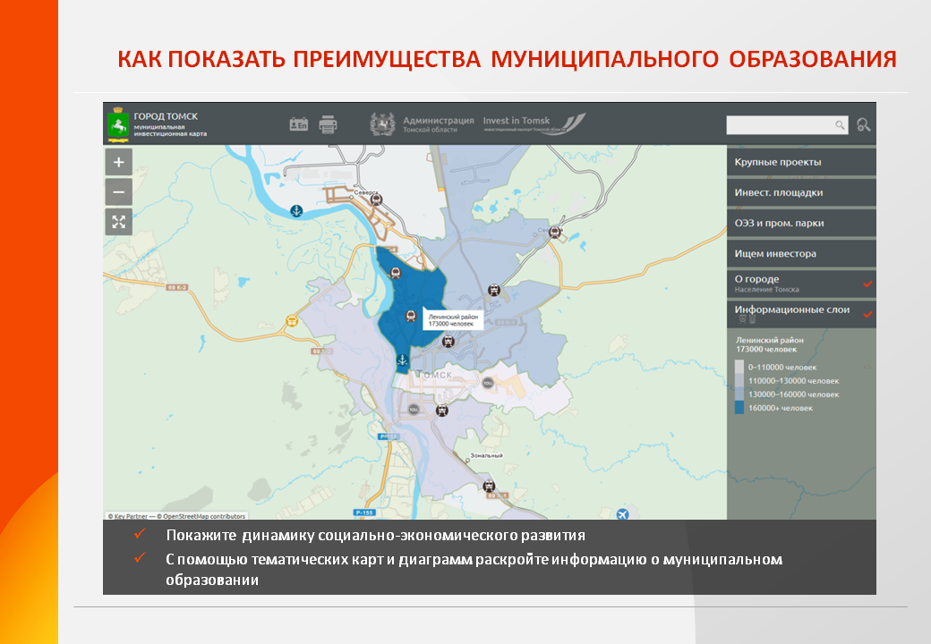
Task: Select the northern train marker in the dark blue district
Action: pyautogui.click(x=396, y=272)
